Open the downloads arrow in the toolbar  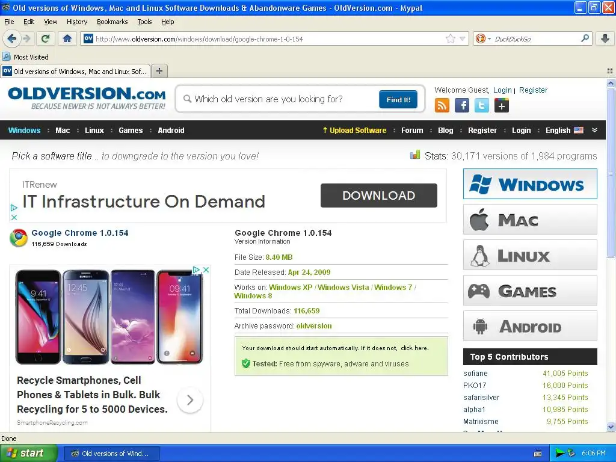pyautogui.click(x=605, y=38)
